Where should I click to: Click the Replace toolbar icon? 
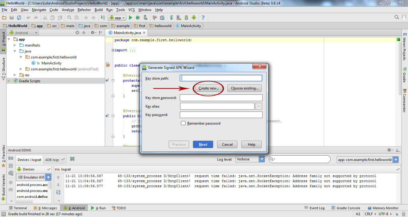point(76,18)
